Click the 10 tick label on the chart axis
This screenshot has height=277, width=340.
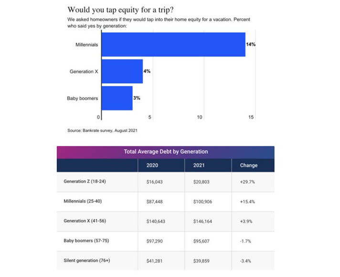(x=200, y=117)
